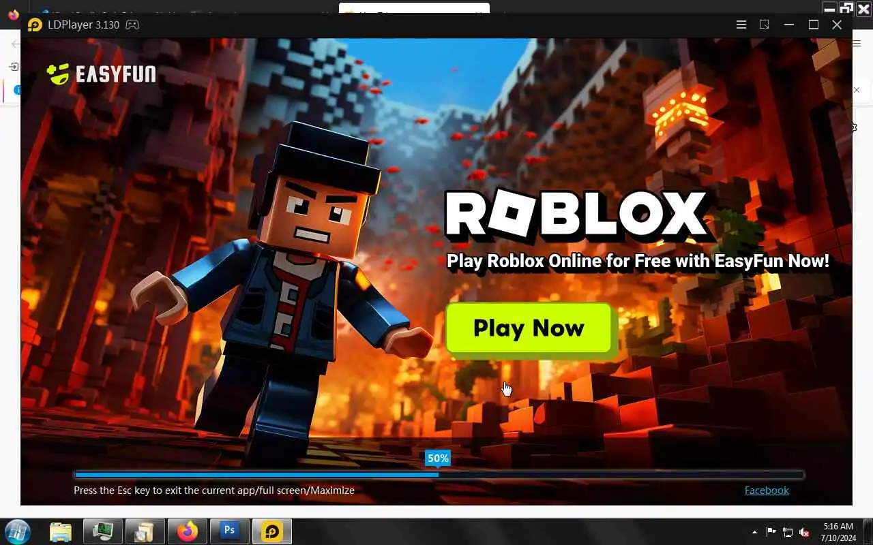Click the muted volume tray icon

tap(804, 532)
